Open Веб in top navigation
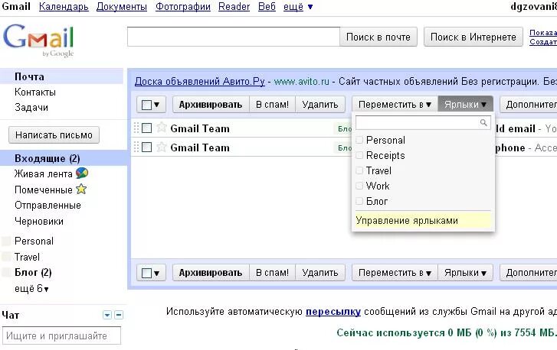The height and width of the screenshot is (350, 557). (x=267, y=6)
